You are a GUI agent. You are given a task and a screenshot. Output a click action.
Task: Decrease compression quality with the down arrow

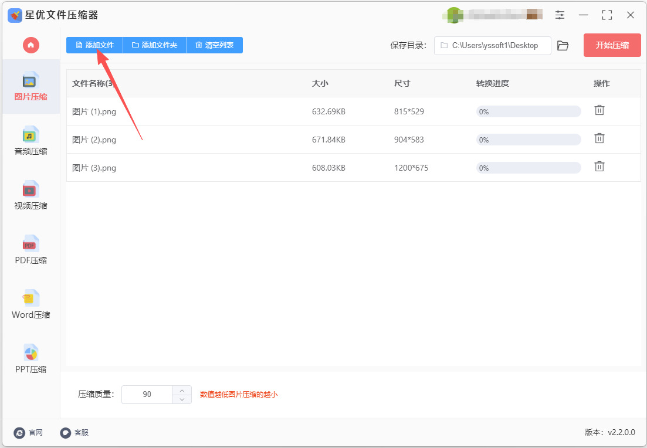click(x=182, y=399)
